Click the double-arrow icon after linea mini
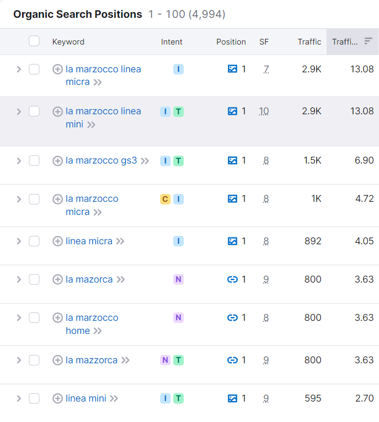This screenshot has height=422, width=379. pos(114,398)
